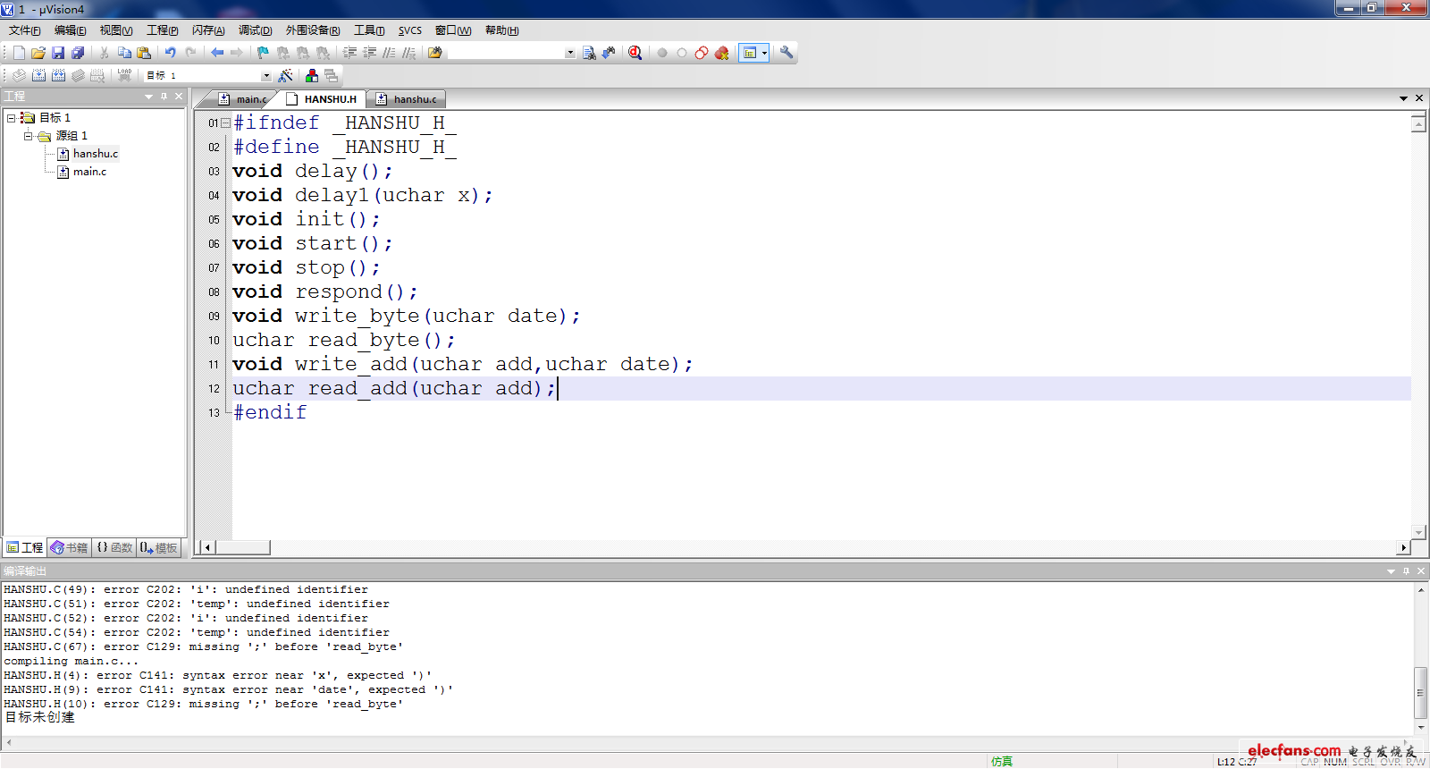Open the find text combo box dropdown
Screen dimensions: 1430x769
coord(570,53)
